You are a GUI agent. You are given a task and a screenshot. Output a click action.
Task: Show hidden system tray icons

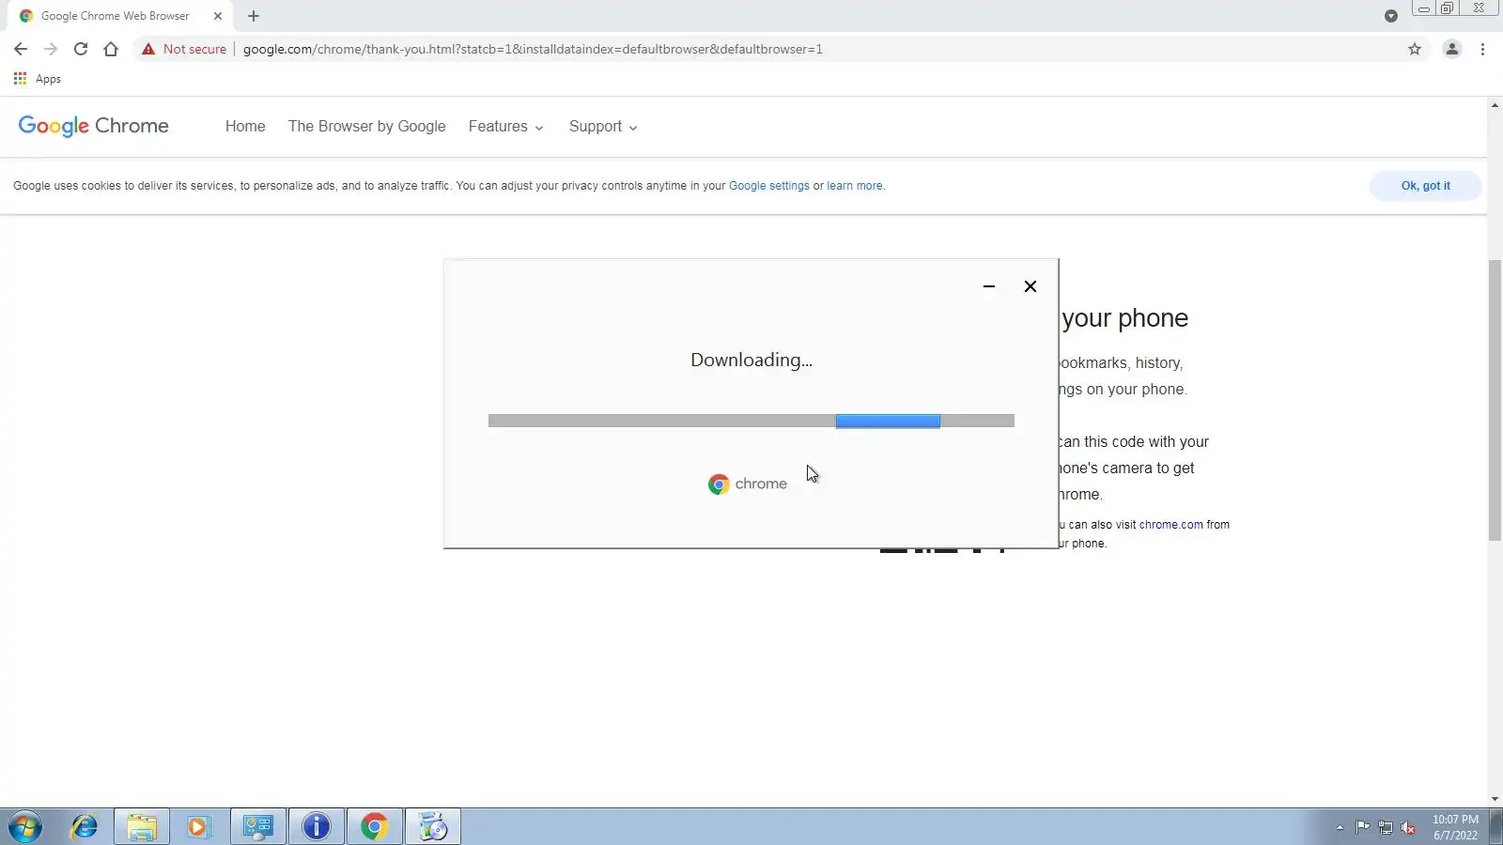[1340, 827]
